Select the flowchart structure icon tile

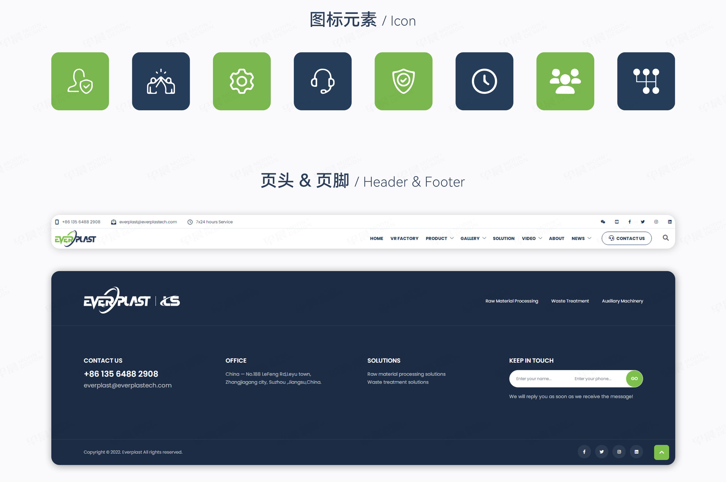tap(646, 81)
